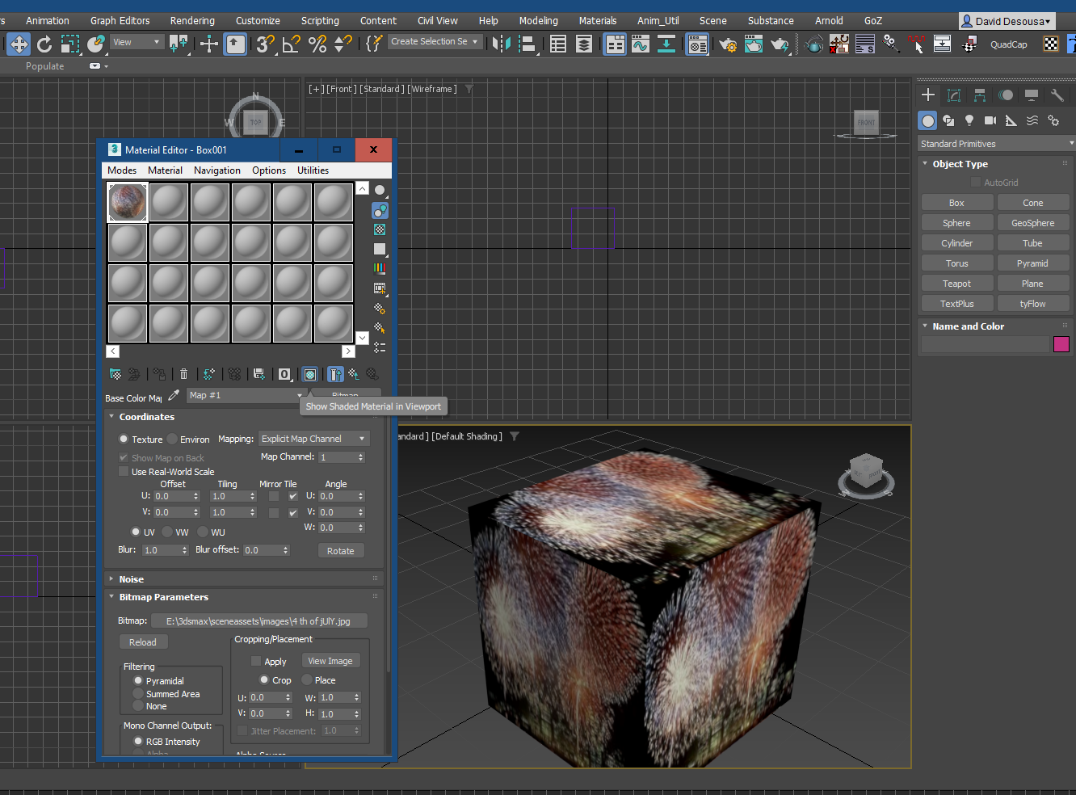The image size is (1076, 795).
Task: Open the Material menu
Action: (x=165, y=170)
